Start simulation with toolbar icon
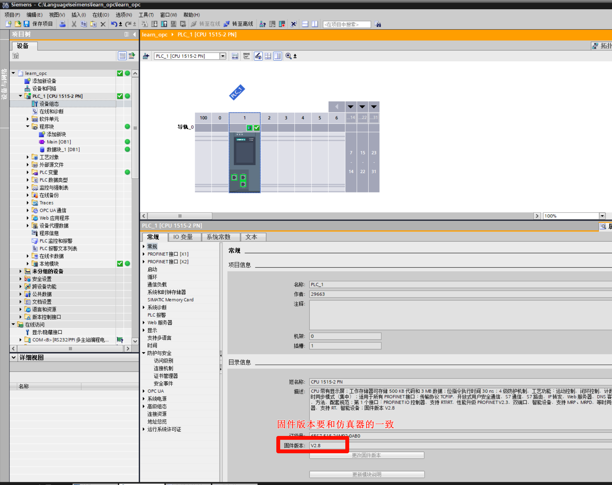The height and width of the screenshot is (485, 612). [174, 24]
